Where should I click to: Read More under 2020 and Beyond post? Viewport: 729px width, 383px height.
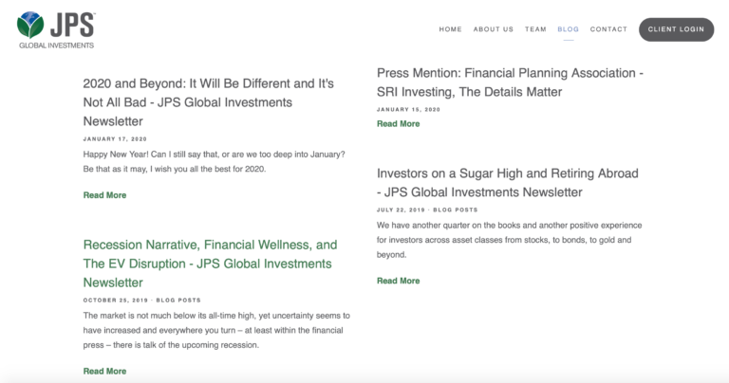point(104,195)
